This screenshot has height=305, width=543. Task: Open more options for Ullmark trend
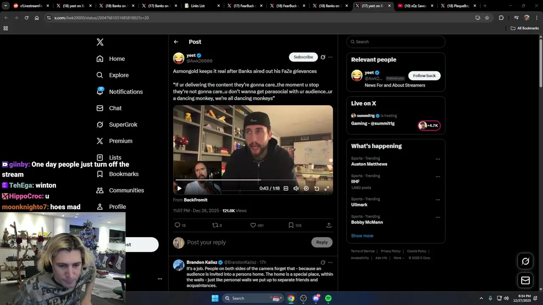tap(438, 200)
